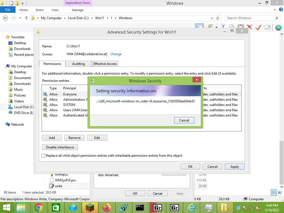Select the Permissions tab
This screenshot has height=213, width=284.
pos(52,64)
